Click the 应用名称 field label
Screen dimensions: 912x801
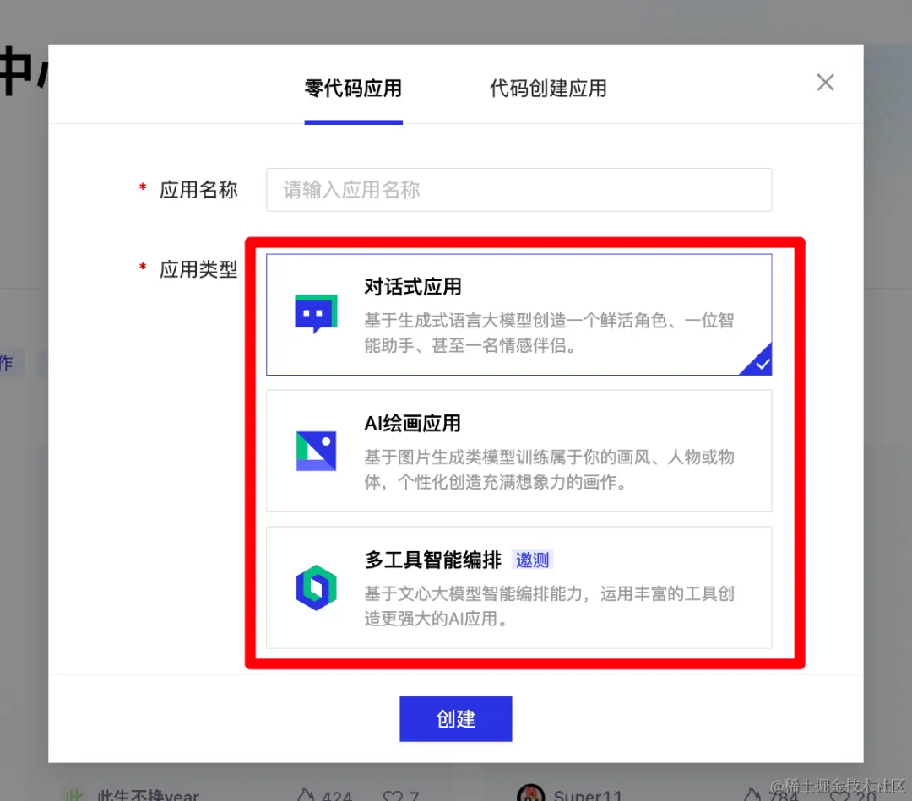click(x=198, y=190)
